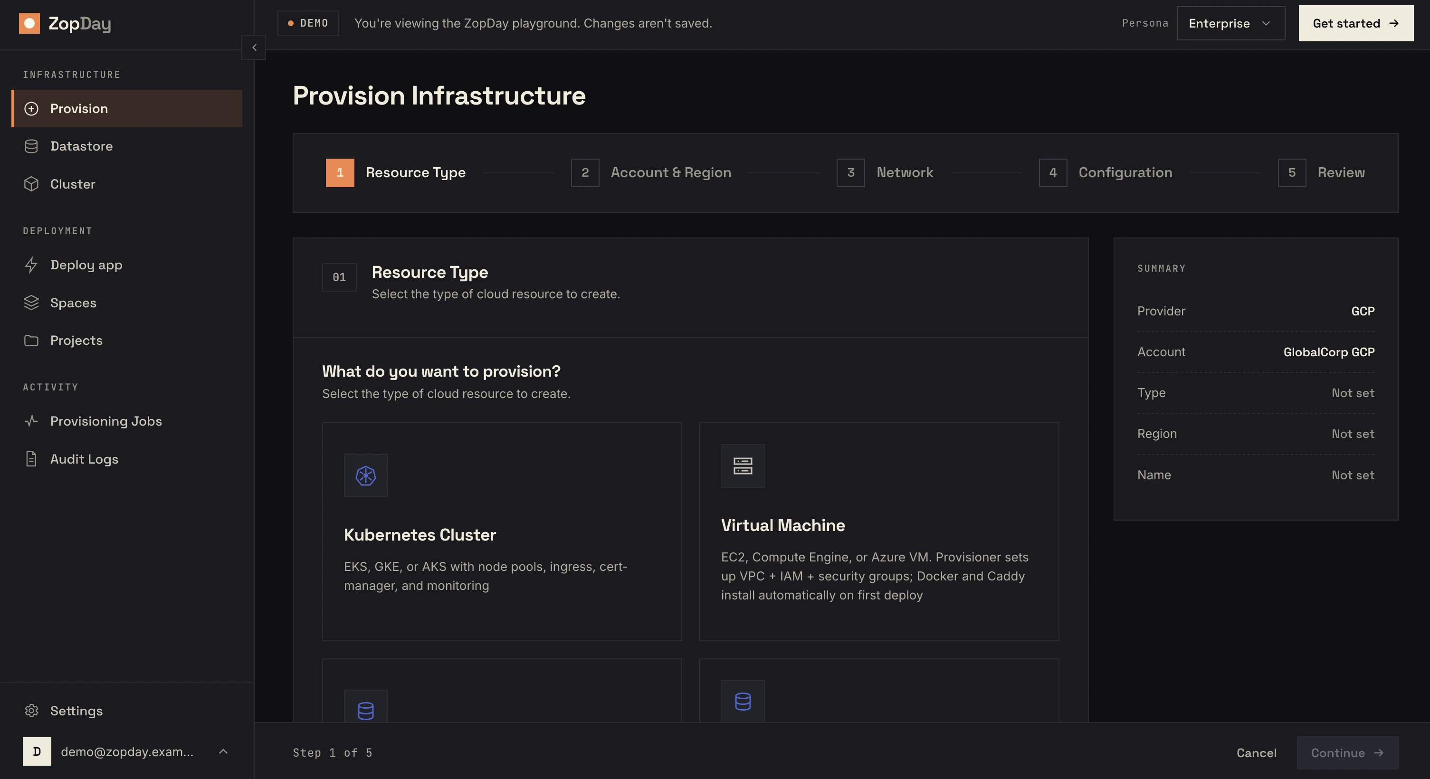
Task: Click the 'Provision Infrastructure' heading
Action: [439, 95]
